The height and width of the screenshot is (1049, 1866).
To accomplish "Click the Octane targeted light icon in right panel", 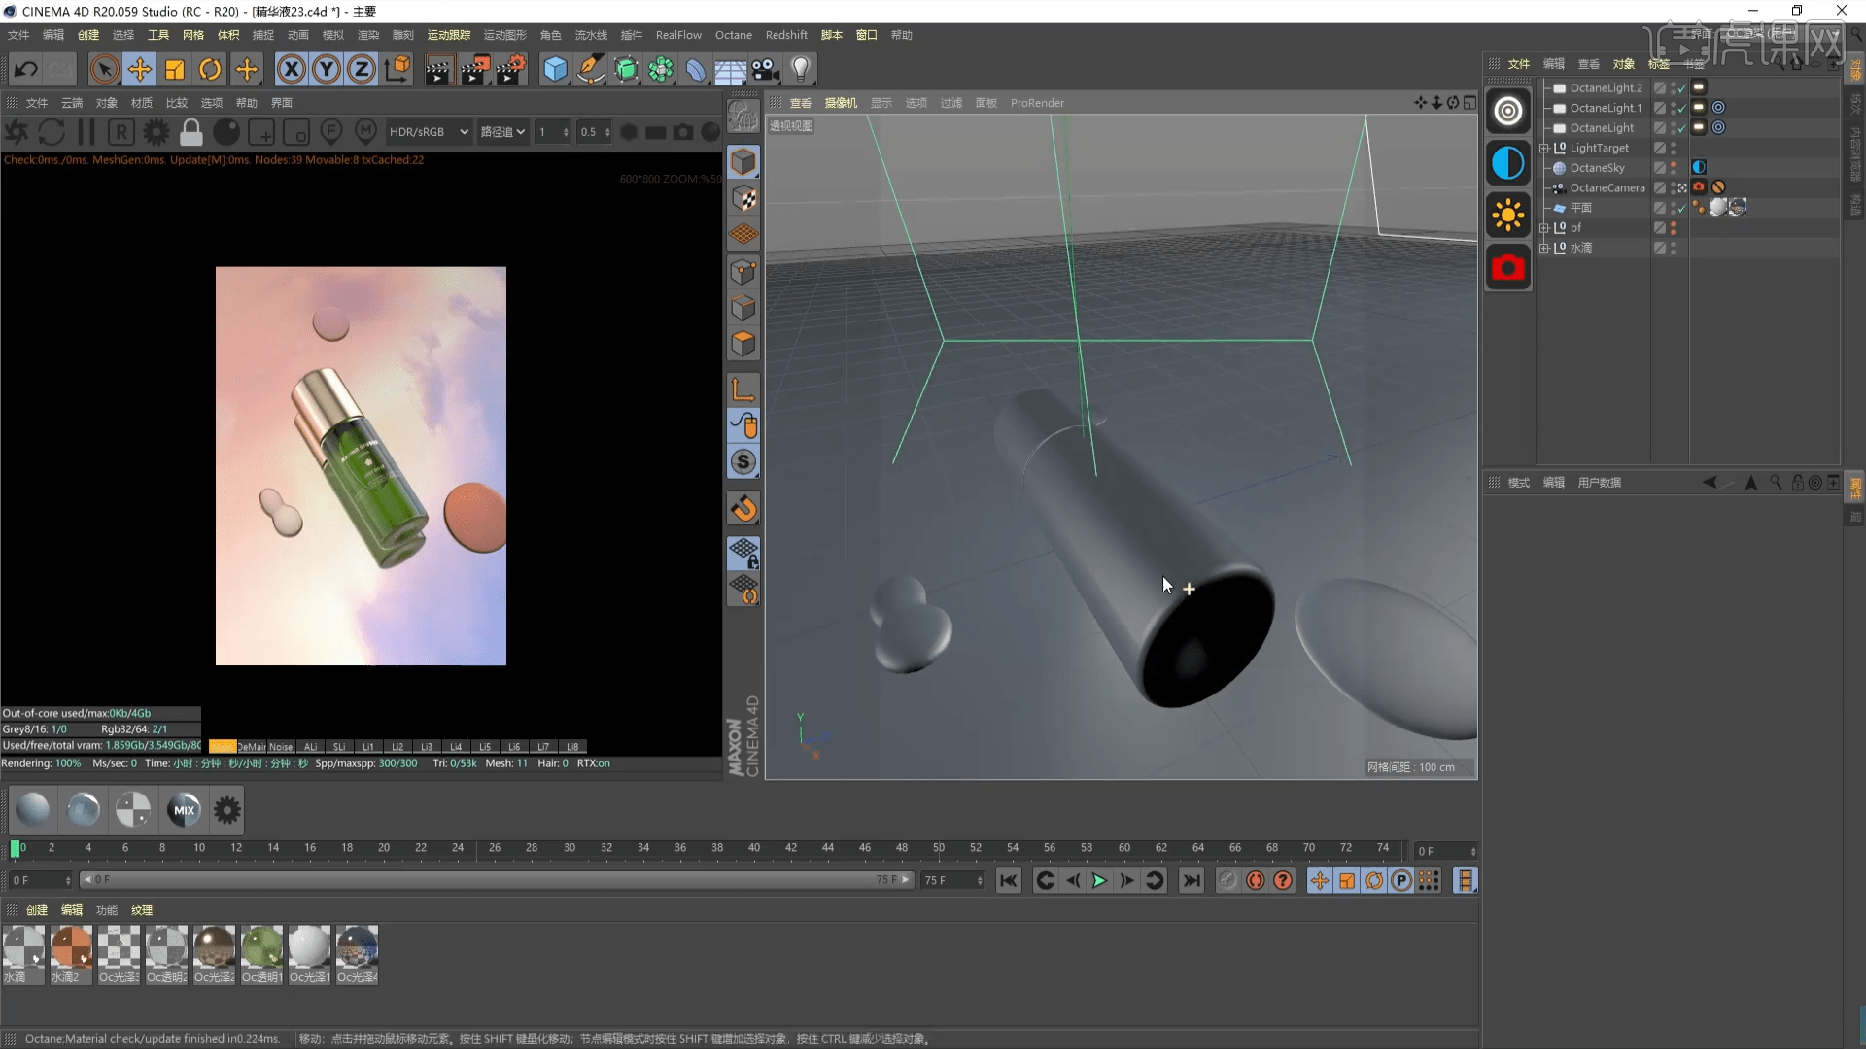I will [1507, 110].
